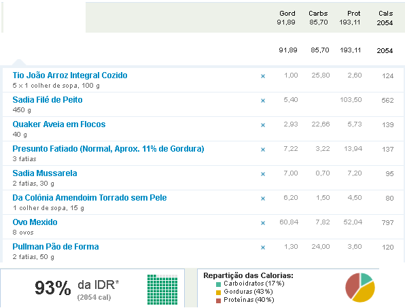
Task: Open Sadia Mussarela food link
Action: coord(45,173)
